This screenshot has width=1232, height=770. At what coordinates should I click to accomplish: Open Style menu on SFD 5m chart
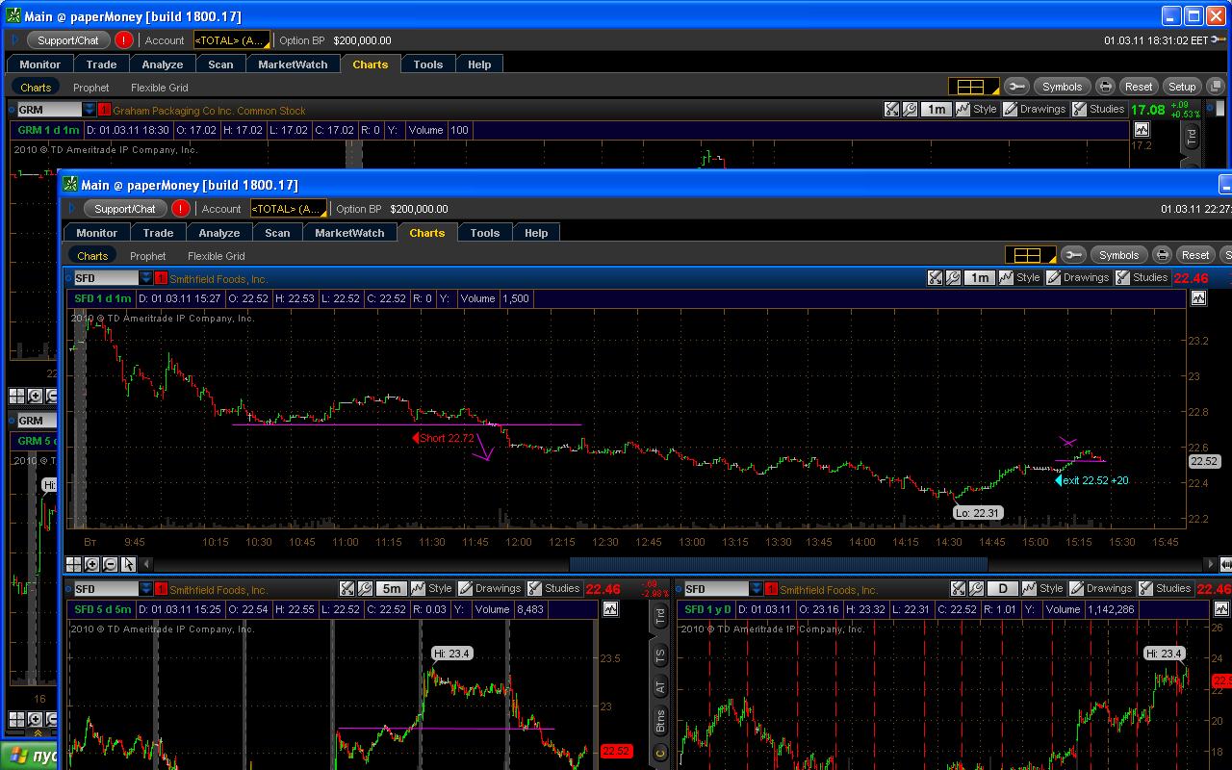432,588
